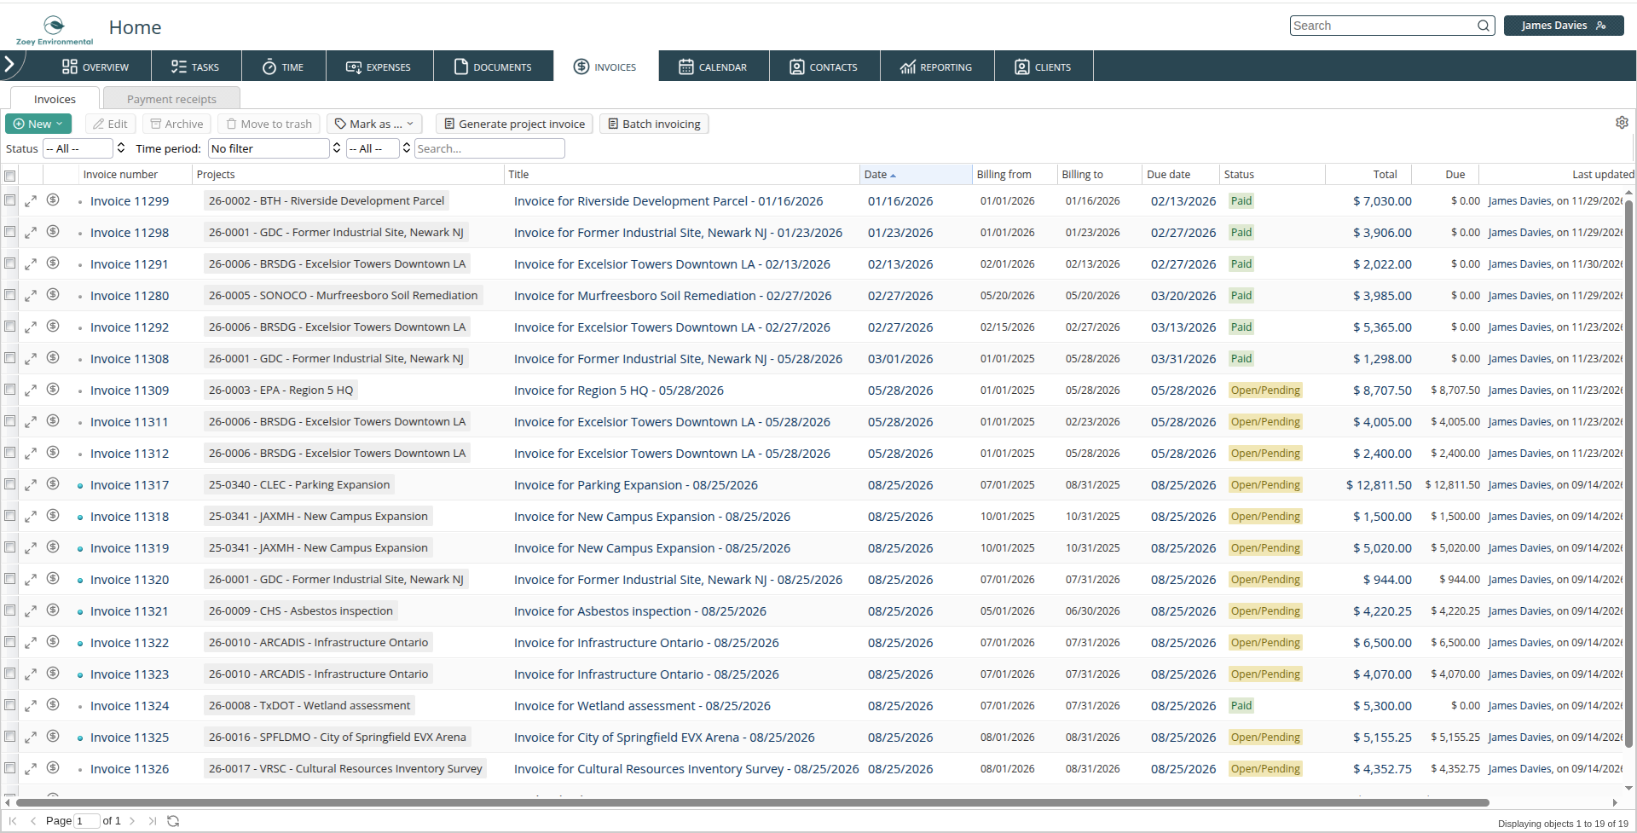Click the search magnifier icon in the header
Viewport: 1637px width, 833px height.
pyautogui.click(x=1484, y=26)
